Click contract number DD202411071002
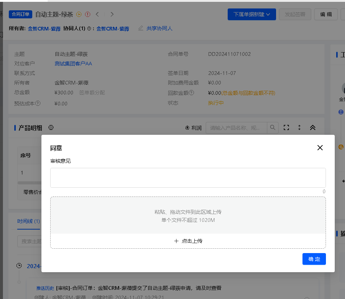Viewport: 345px width, 299px height. (x=229, y=54)
